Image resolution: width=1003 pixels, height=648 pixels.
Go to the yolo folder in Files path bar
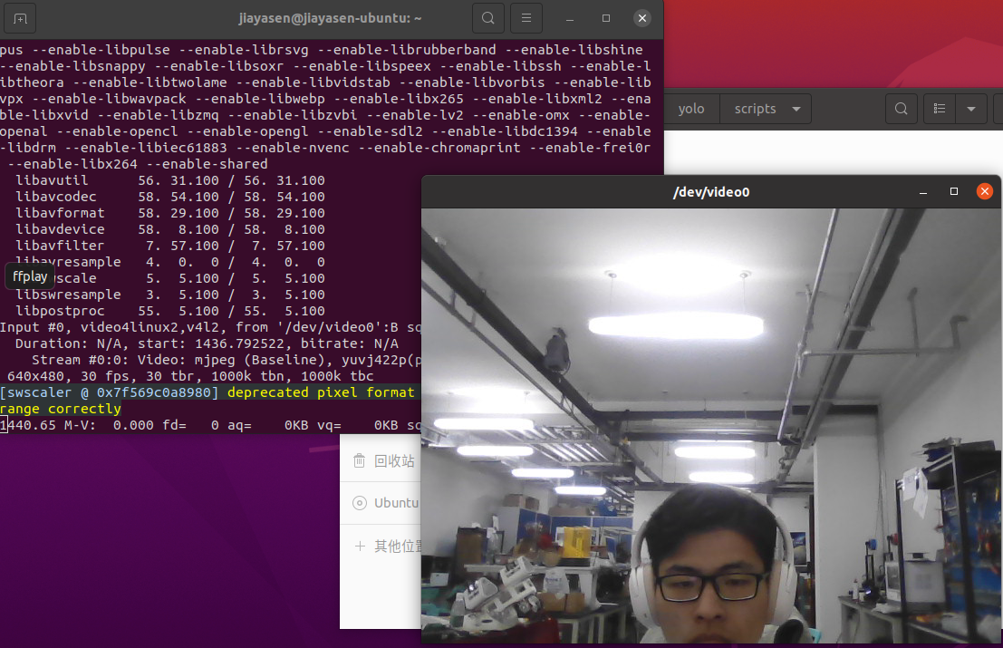[x=690, y=109]
